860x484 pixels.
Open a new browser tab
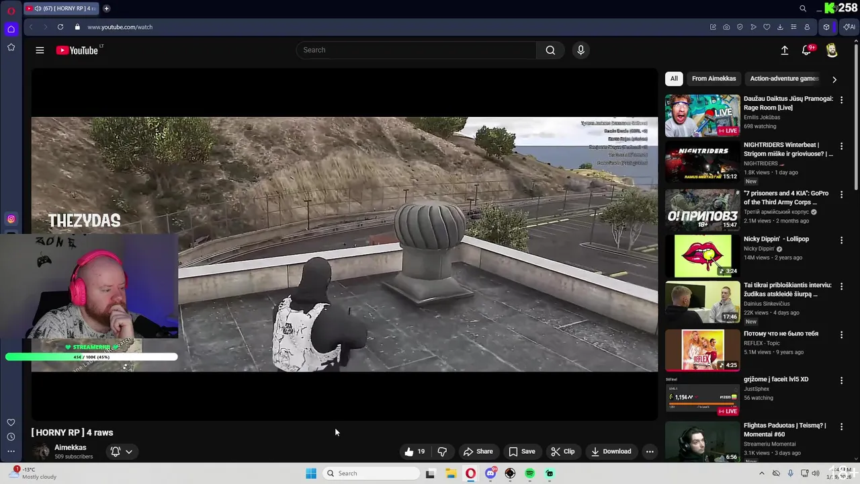click(x=106, y=9)
